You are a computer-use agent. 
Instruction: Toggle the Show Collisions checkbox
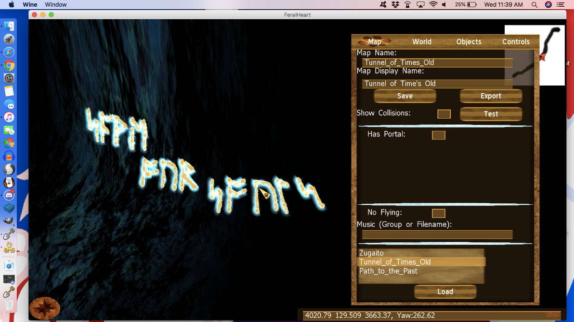(x=444, y=114)
